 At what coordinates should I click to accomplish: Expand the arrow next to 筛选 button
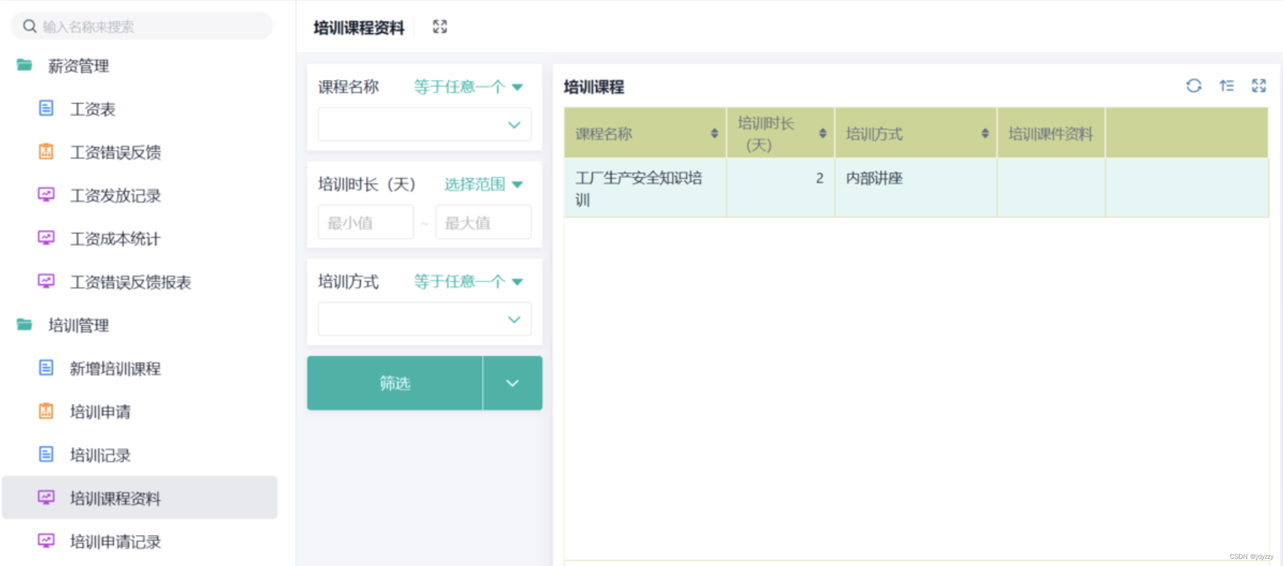click(x=513, y=383)
